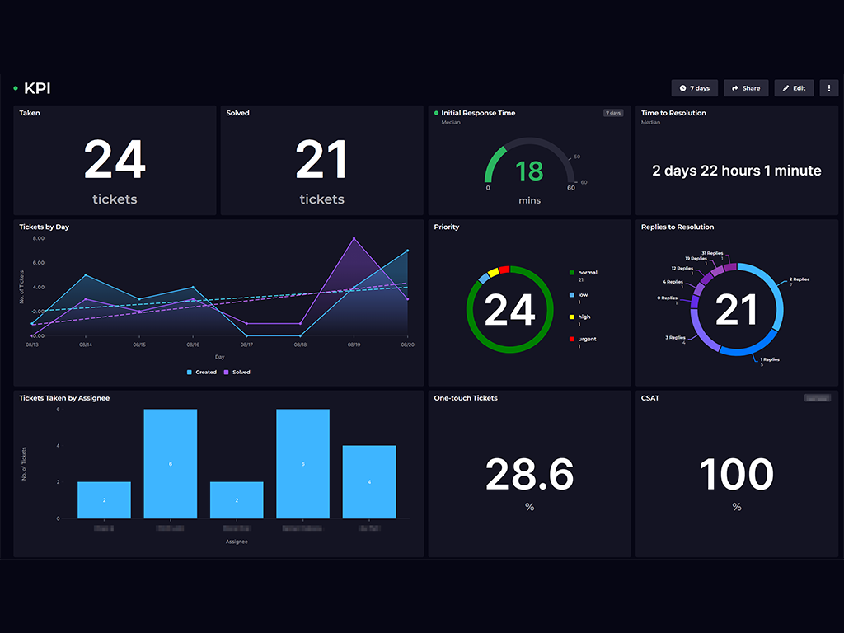This screenshot has height=633, width=844.
Task: Click the clock icon beside 7 days
Action: (682, 88)
